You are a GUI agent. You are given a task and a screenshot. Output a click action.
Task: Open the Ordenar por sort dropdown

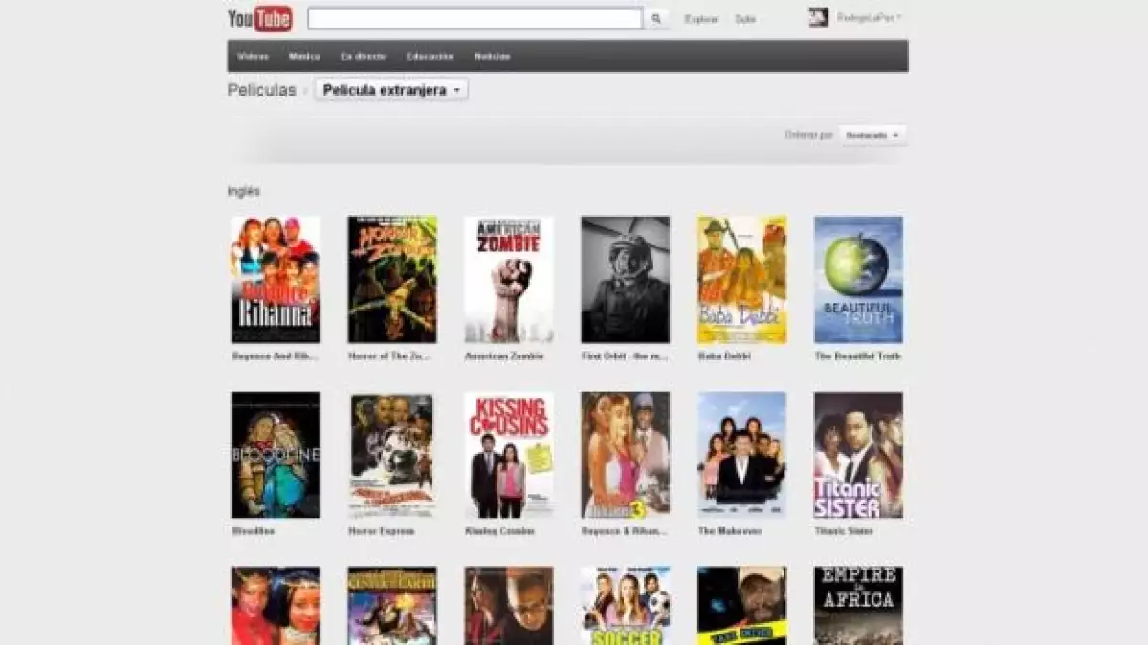tap(872, 135)
